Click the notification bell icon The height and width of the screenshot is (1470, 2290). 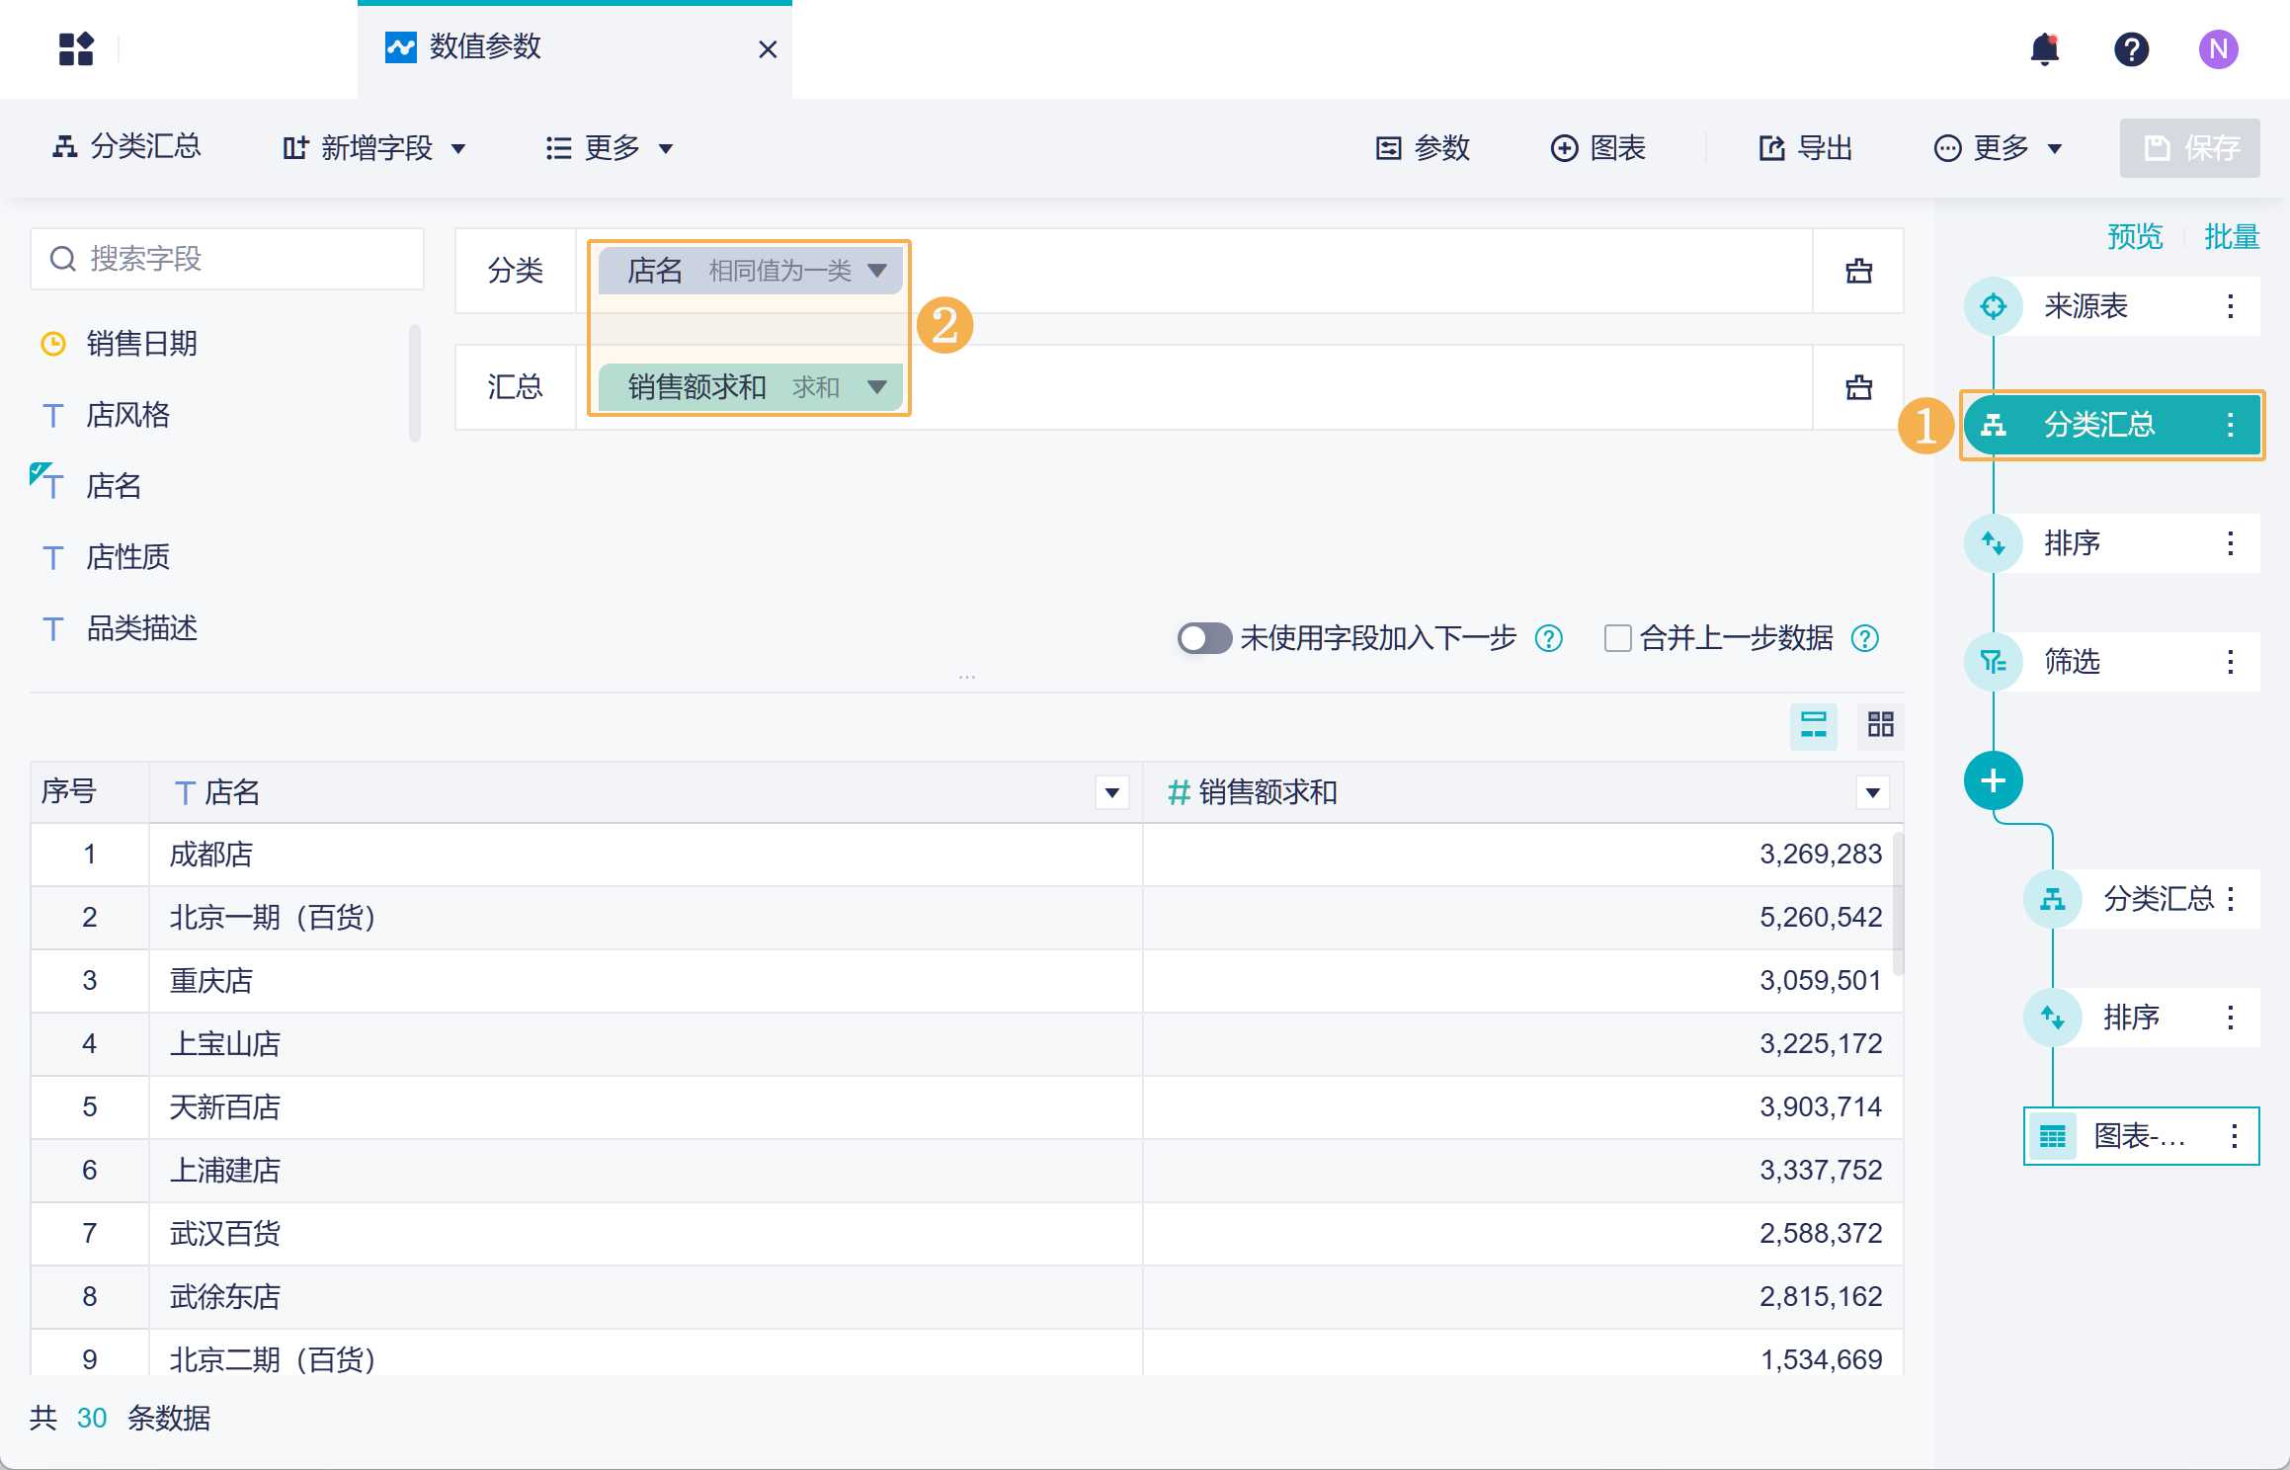click(2044, 49)
